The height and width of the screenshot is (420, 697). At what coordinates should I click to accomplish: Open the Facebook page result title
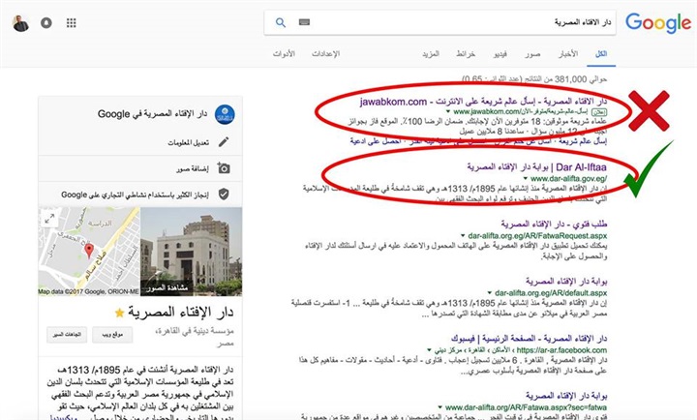529,339
